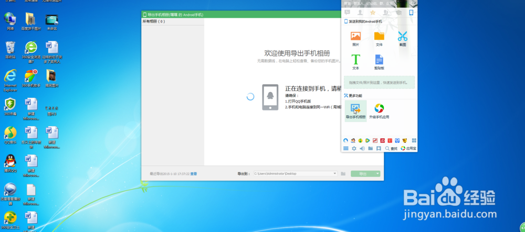525x232 pixels.
Task: Click the drag-files drop zone in QQ panel
Action: [379, 82]
